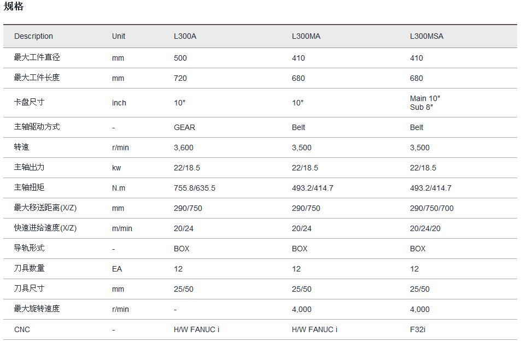The height and width of the screenshot is (342, 521).
Task: Select the 主轴驱动方式 row label
Action: pyautogui.click(x=37, y=127)
